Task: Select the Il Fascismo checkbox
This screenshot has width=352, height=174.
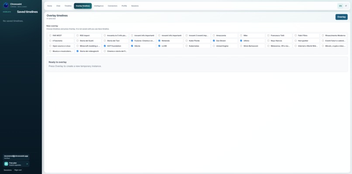Action: (50, 41)
